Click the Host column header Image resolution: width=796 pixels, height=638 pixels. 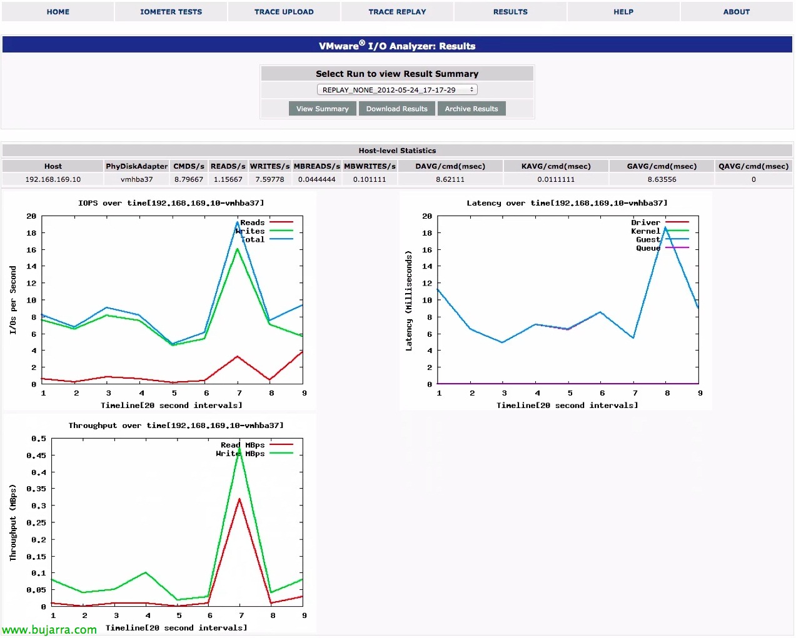click(x=53, y=166)
